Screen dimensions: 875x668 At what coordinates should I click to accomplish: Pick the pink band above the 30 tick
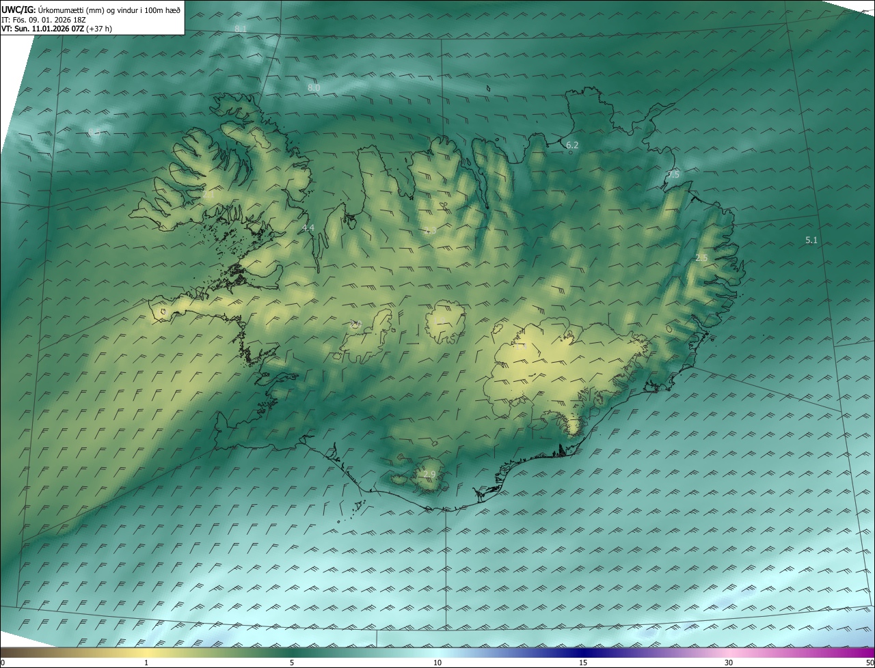[x=729, y=652]
